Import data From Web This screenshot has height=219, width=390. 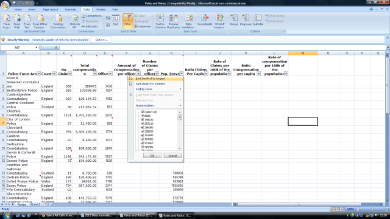[x=16, y=21]
